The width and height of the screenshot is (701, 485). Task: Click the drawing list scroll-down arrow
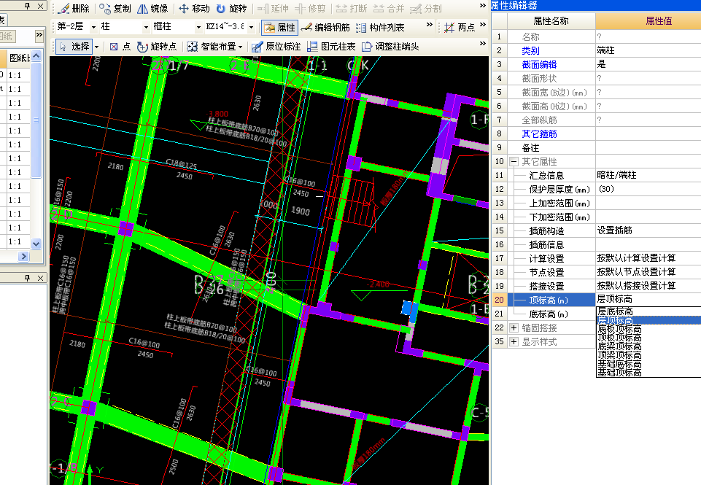coord(36,244)
